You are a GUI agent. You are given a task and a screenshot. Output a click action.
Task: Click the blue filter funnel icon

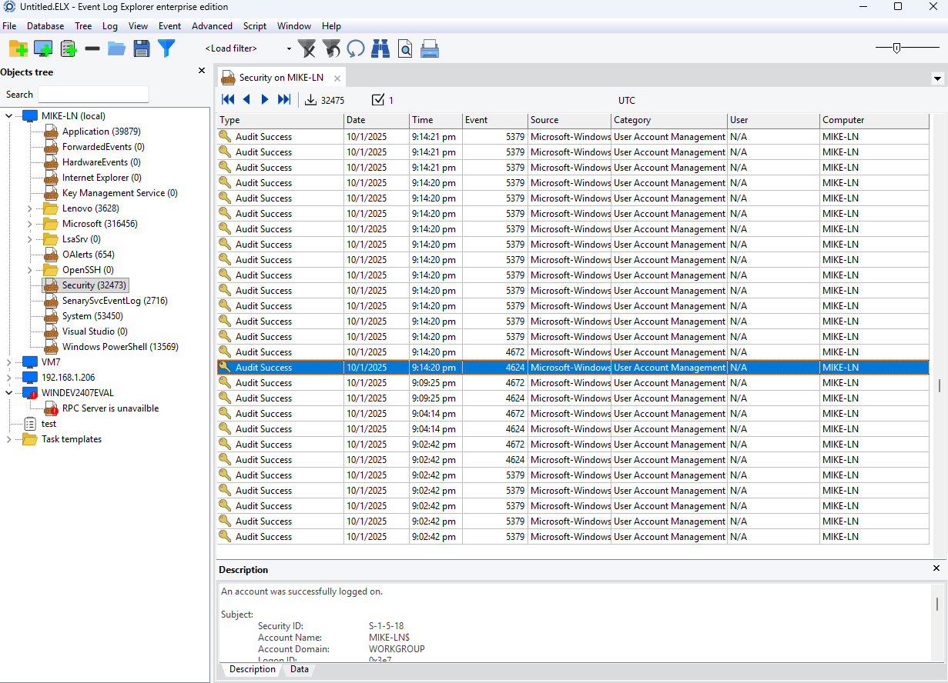click(x=166, y=48)
